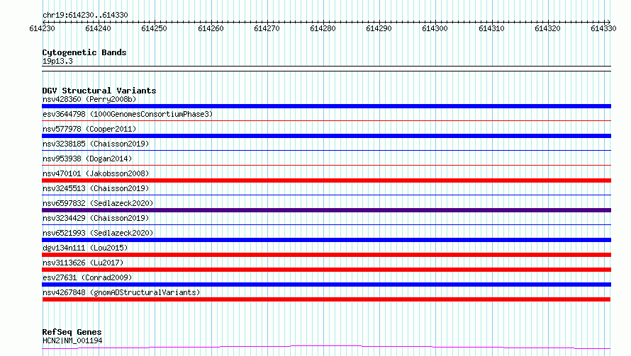Click the magenta HCN2 gene line

click(x=326, y=348)
